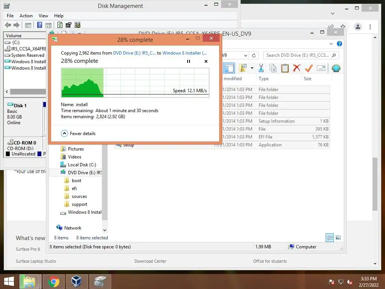385x289 pixels.
Task: Click the red X Delete icon
Action: [x=297, y=68]
